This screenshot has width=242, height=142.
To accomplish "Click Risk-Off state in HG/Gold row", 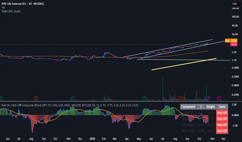I will 222,125.
